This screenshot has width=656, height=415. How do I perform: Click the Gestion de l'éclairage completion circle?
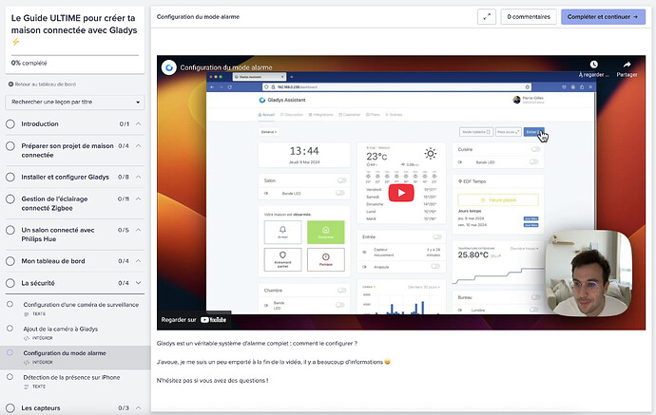coord(10,199)
